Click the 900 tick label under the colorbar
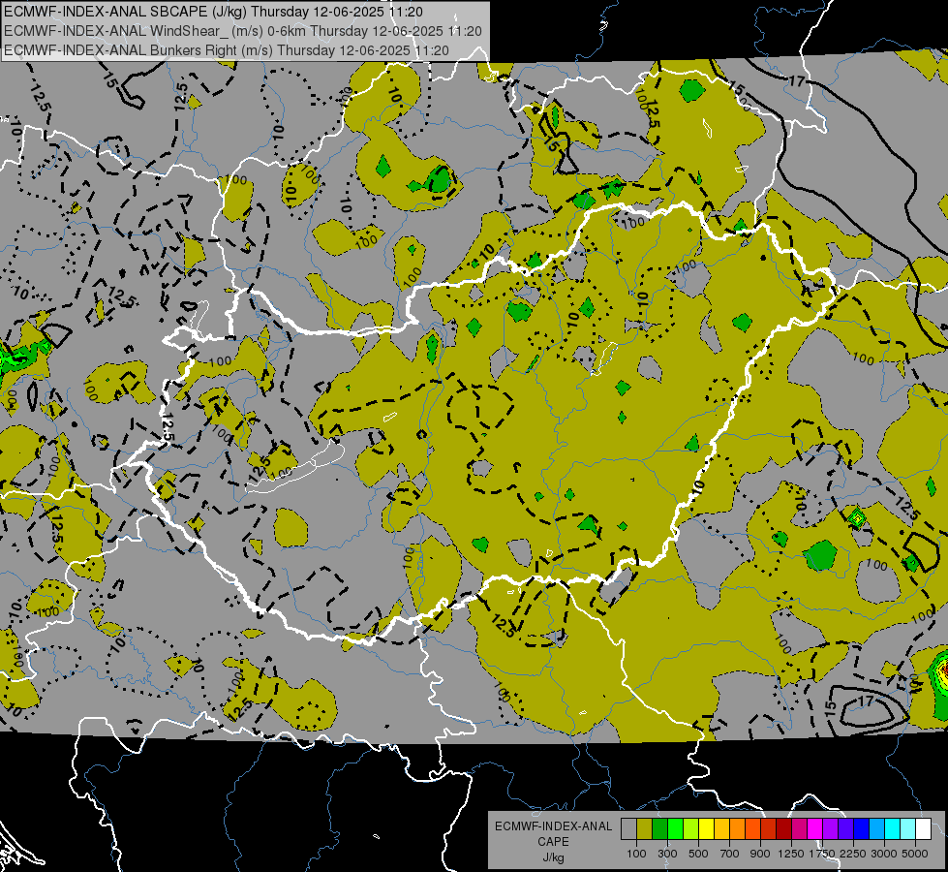The height and width of the screenshot is (872, 948). pyautogui.click(x=760, y=854)
